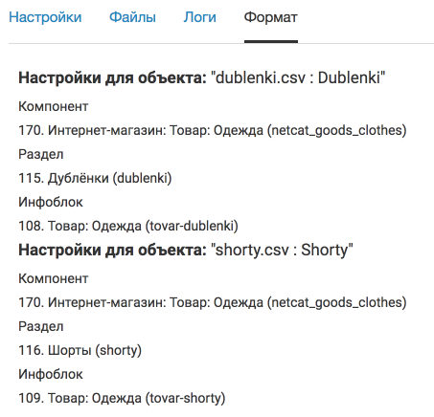Click the second Раздел label
Viewport: 434px width, 417px height.
pyautogui.click(x=41, y=326)
